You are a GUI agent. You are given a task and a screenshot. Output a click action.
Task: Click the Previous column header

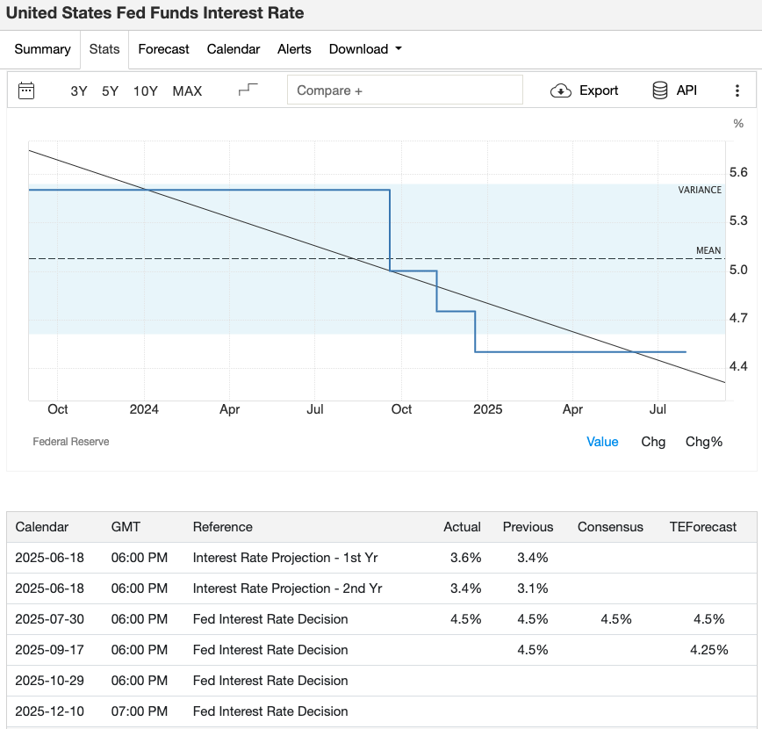(528, 527)
